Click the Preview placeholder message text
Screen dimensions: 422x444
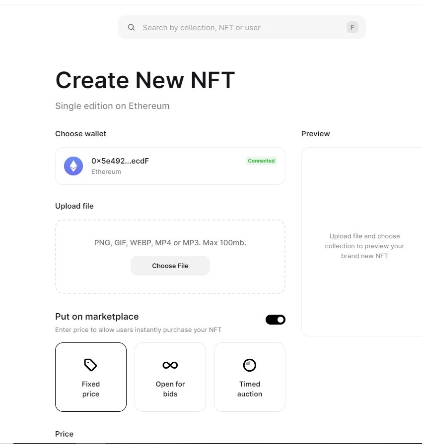pos(364,246)
